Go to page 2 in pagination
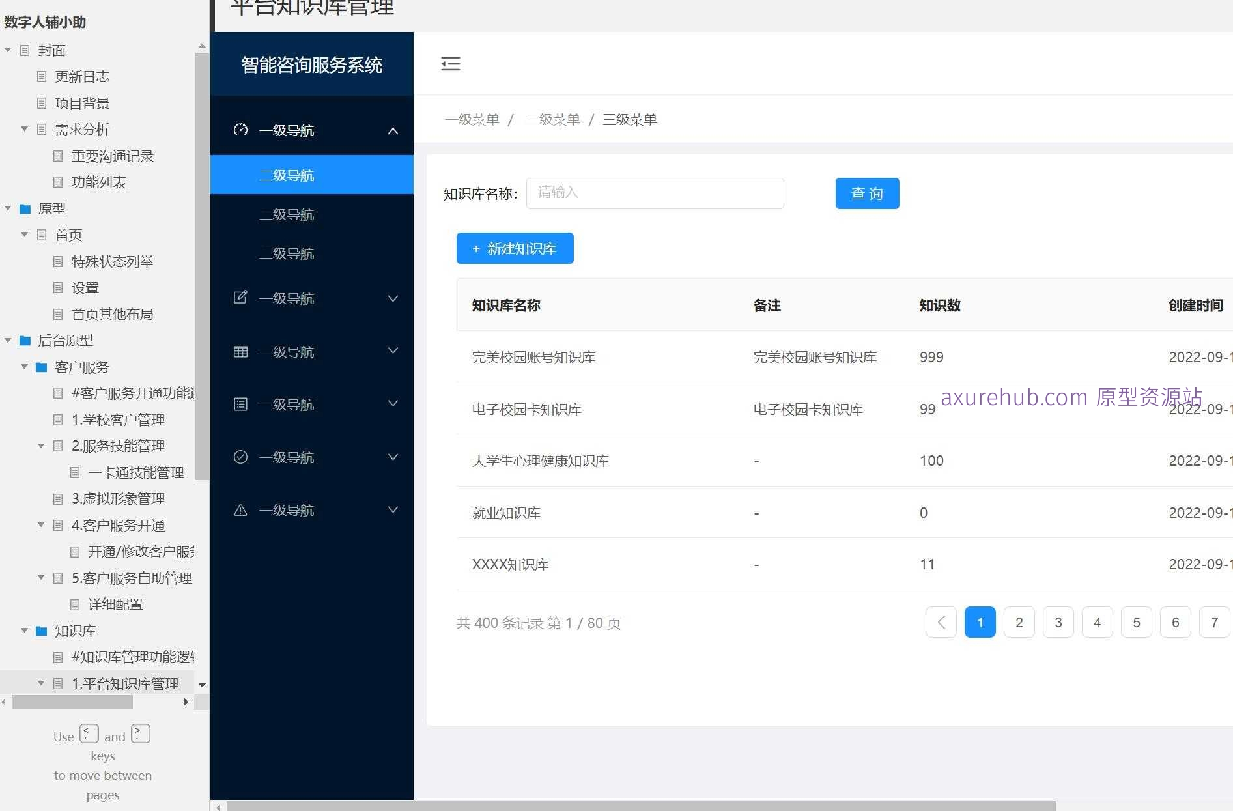The height and width of the screenshot is (811, 1233). pyautogui.click(x=1019, y=622)
